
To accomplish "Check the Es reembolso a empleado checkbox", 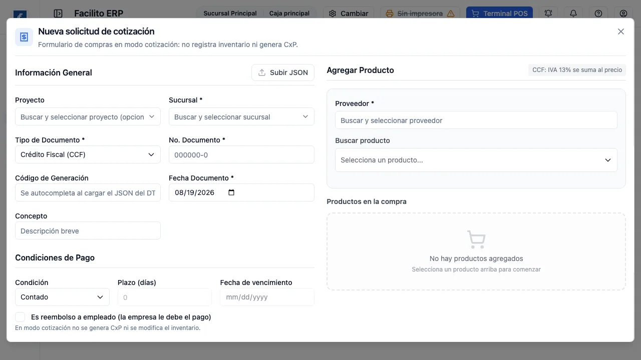I will point(20,317).
